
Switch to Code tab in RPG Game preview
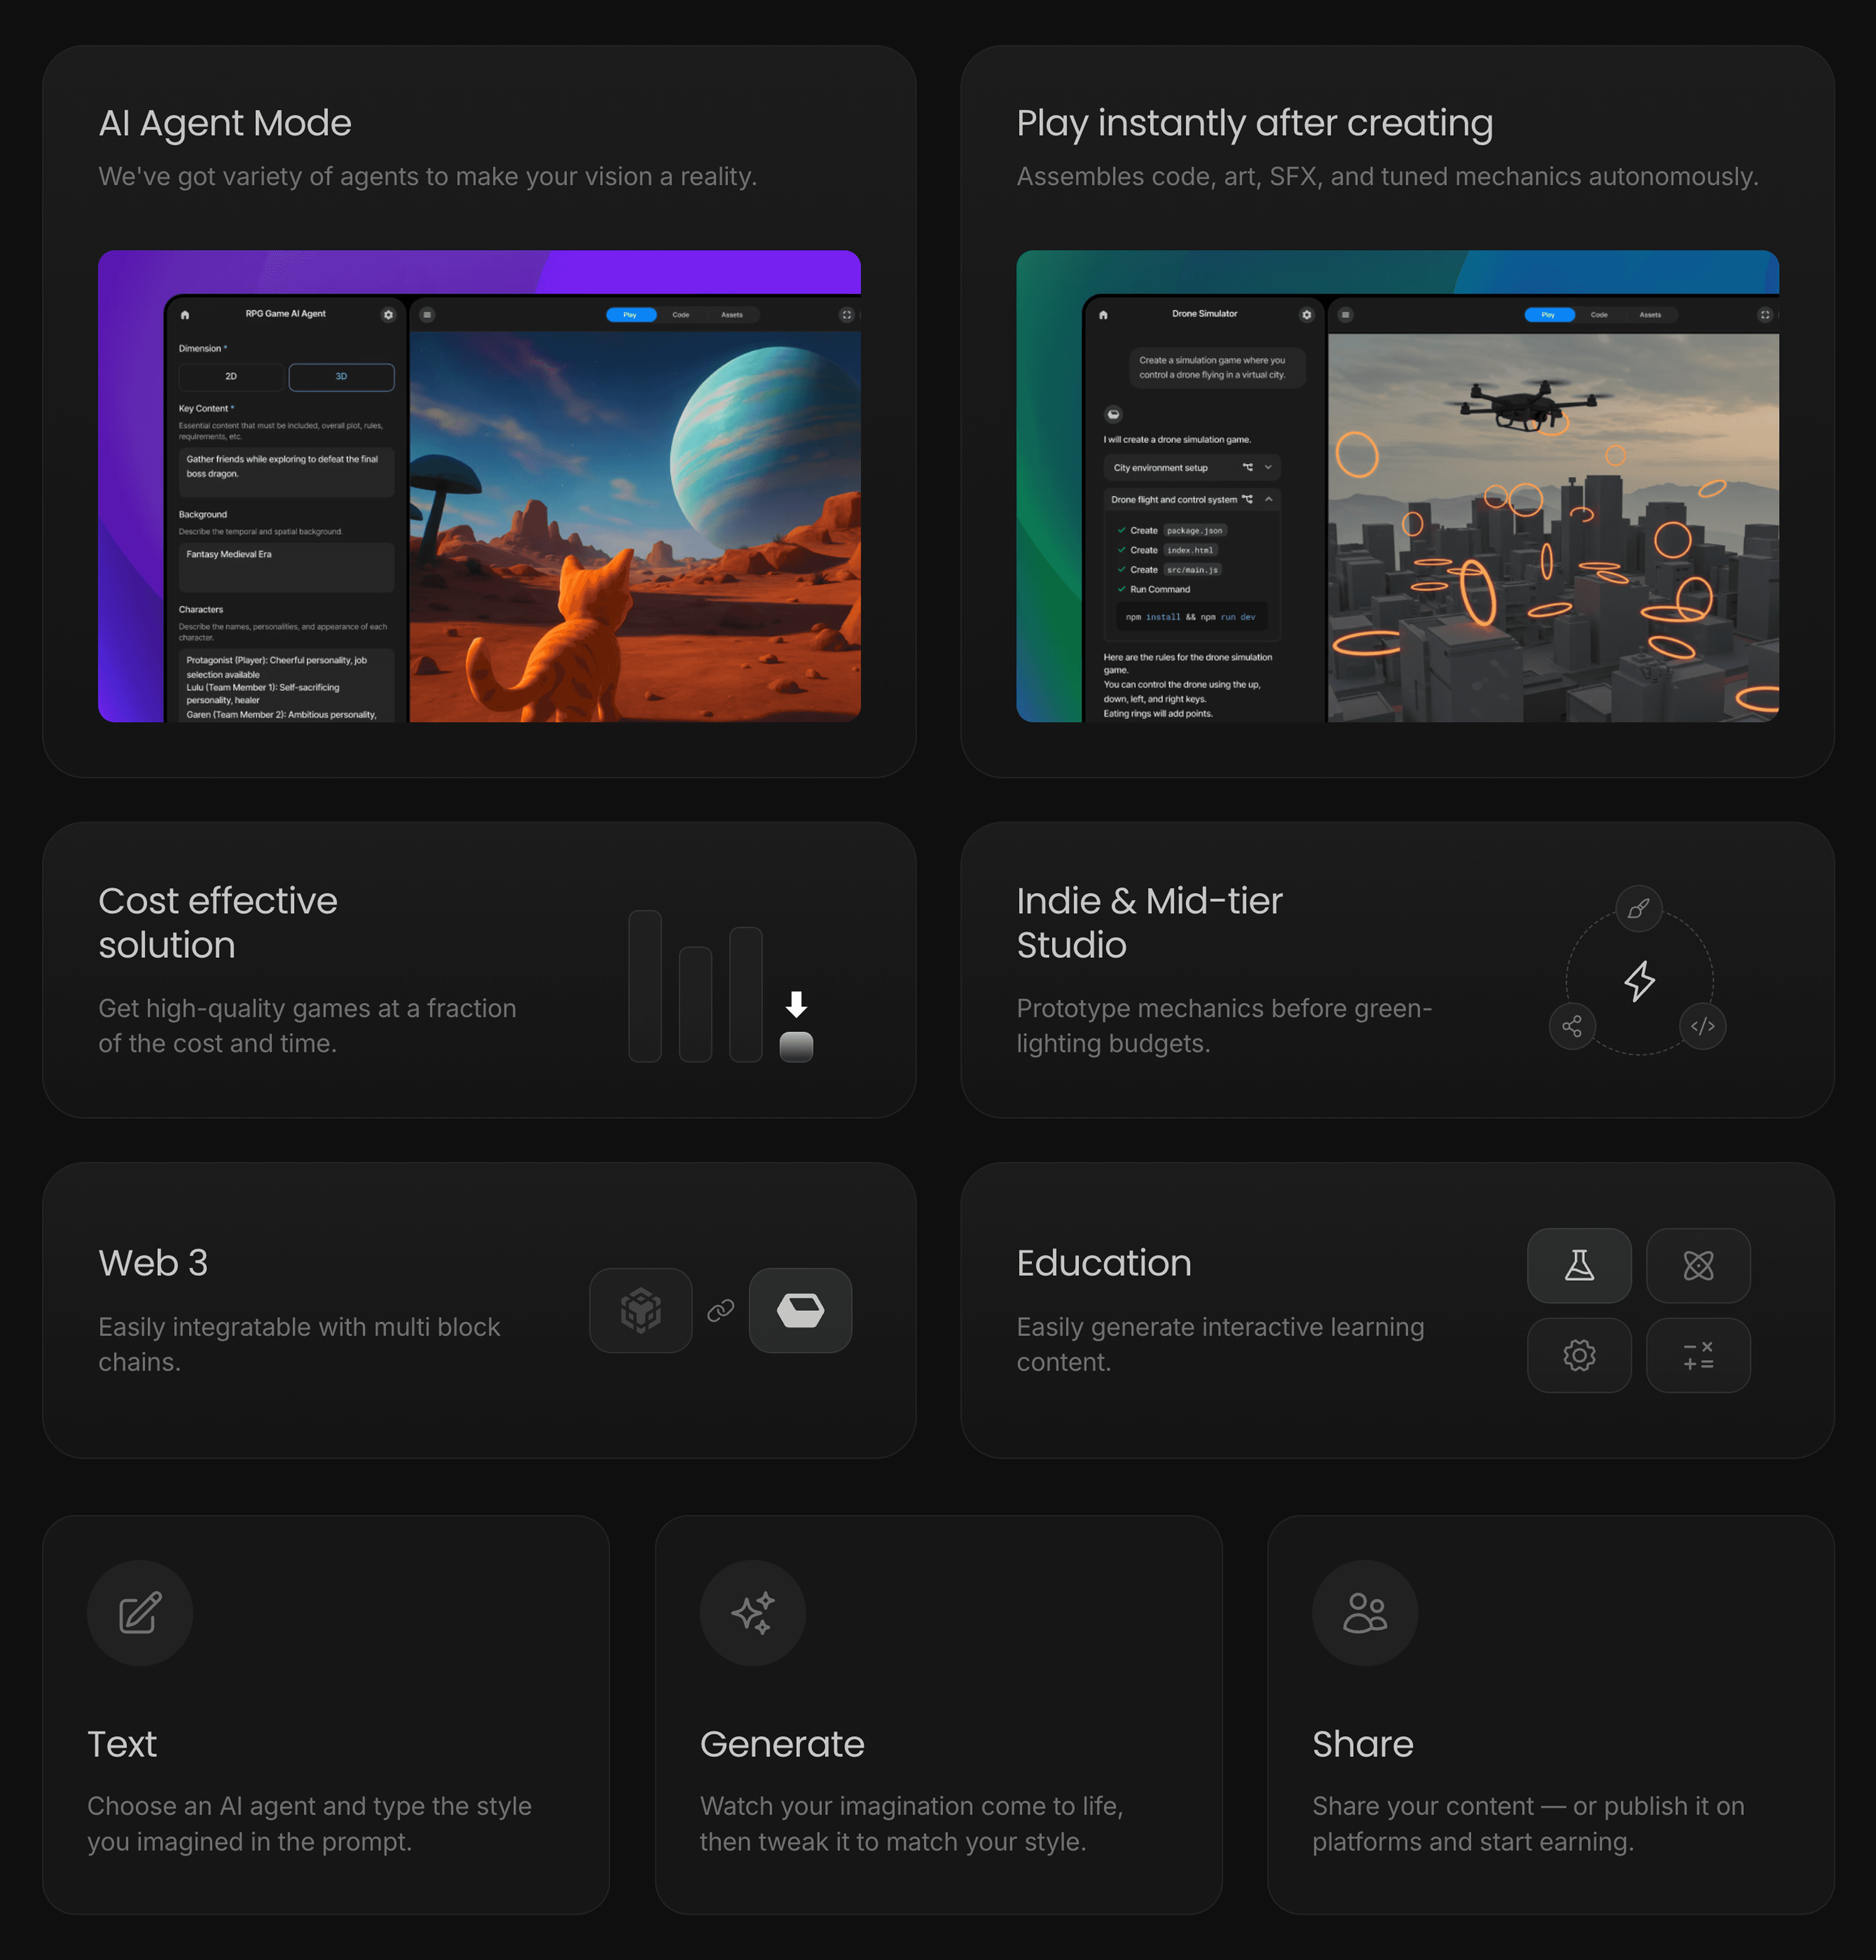(x=680, y=315)
